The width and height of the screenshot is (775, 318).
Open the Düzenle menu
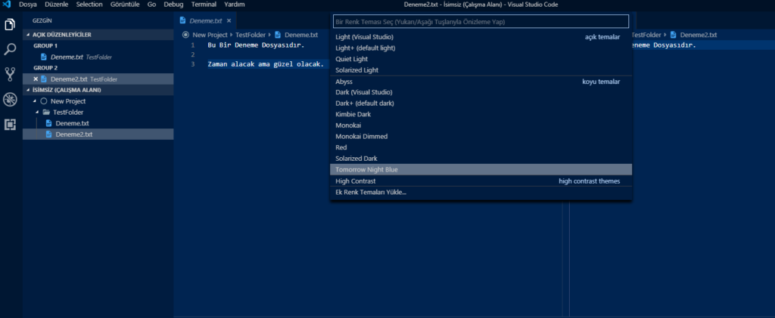click(x=56, y=5)
